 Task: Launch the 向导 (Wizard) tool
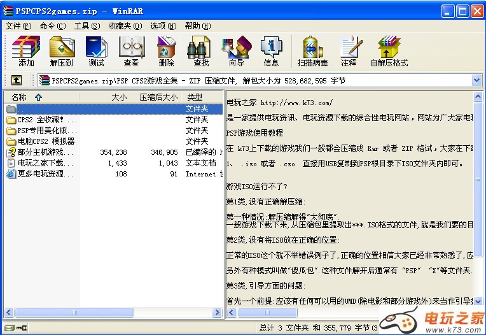pos(236,51)
